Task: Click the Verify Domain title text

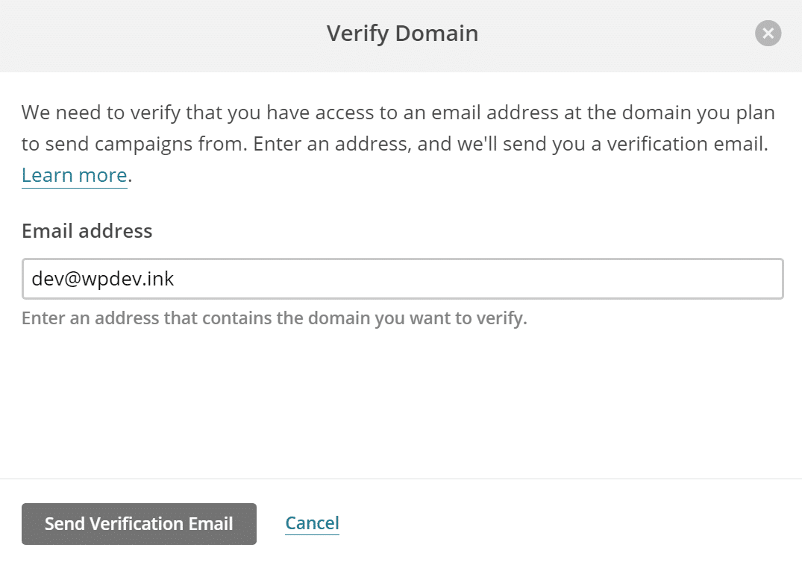Action: point(402,34)
